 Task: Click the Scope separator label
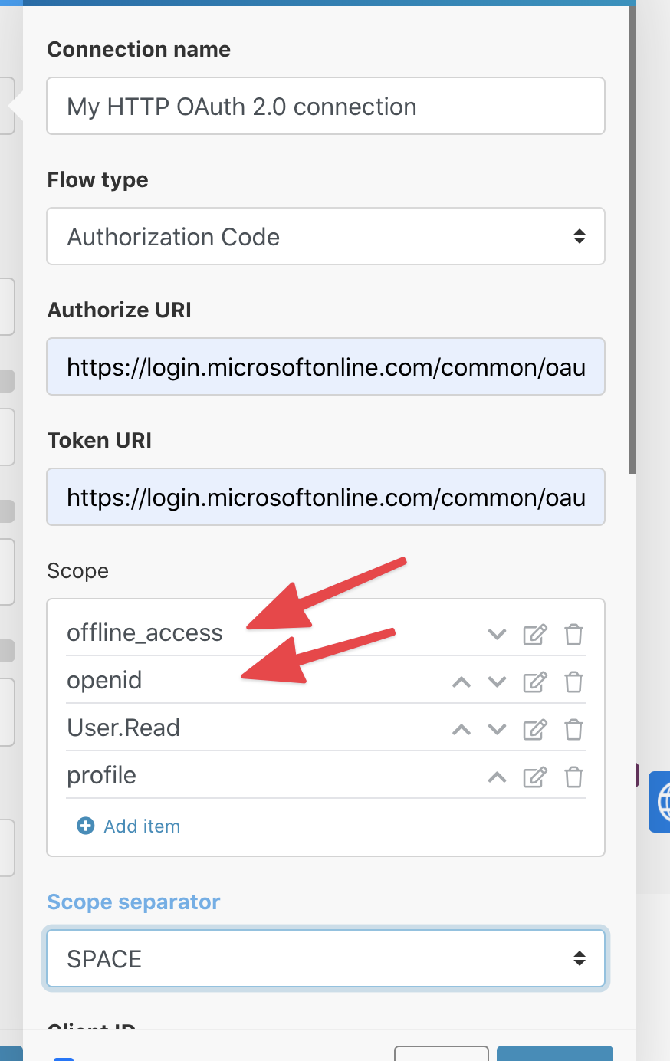[133, 902]
